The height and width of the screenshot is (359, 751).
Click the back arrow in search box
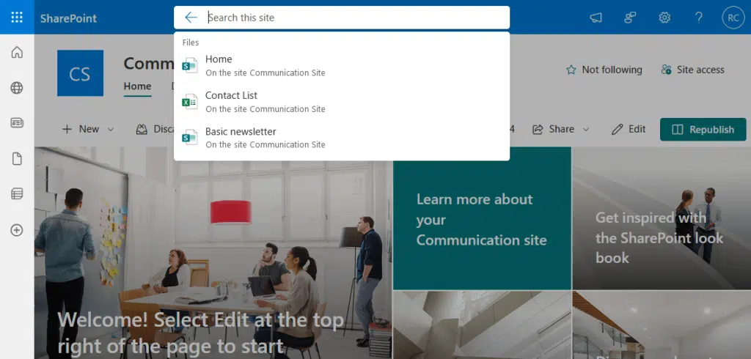click(x=191, y=18)
